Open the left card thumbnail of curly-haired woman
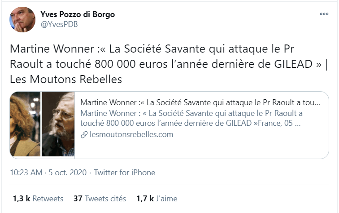339x213 pixels. click(x=25, y=124)
